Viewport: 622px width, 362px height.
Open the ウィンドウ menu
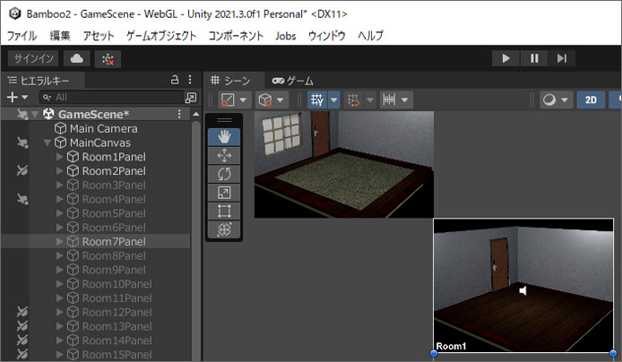327,36
